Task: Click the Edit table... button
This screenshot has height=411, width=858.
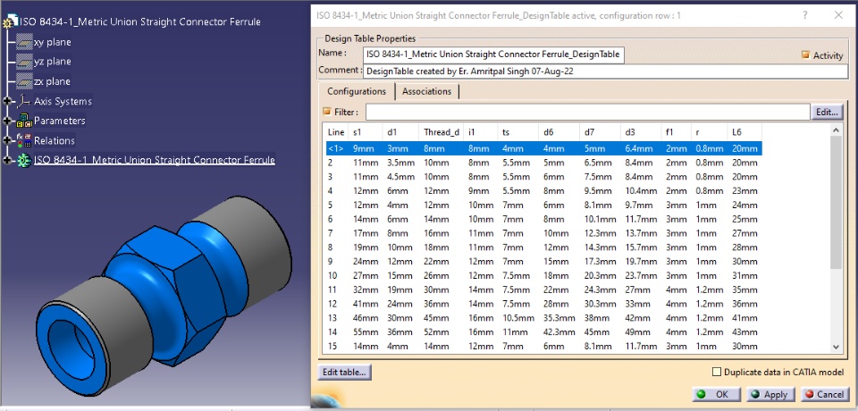Action: tap(344, 373)
